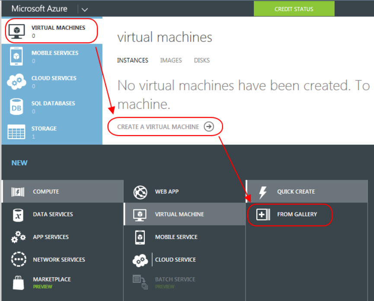Click the Virtual Machines monitor icon in sidebar
Image resolution: width=374 pixels, height=301 pixels.
16,32
